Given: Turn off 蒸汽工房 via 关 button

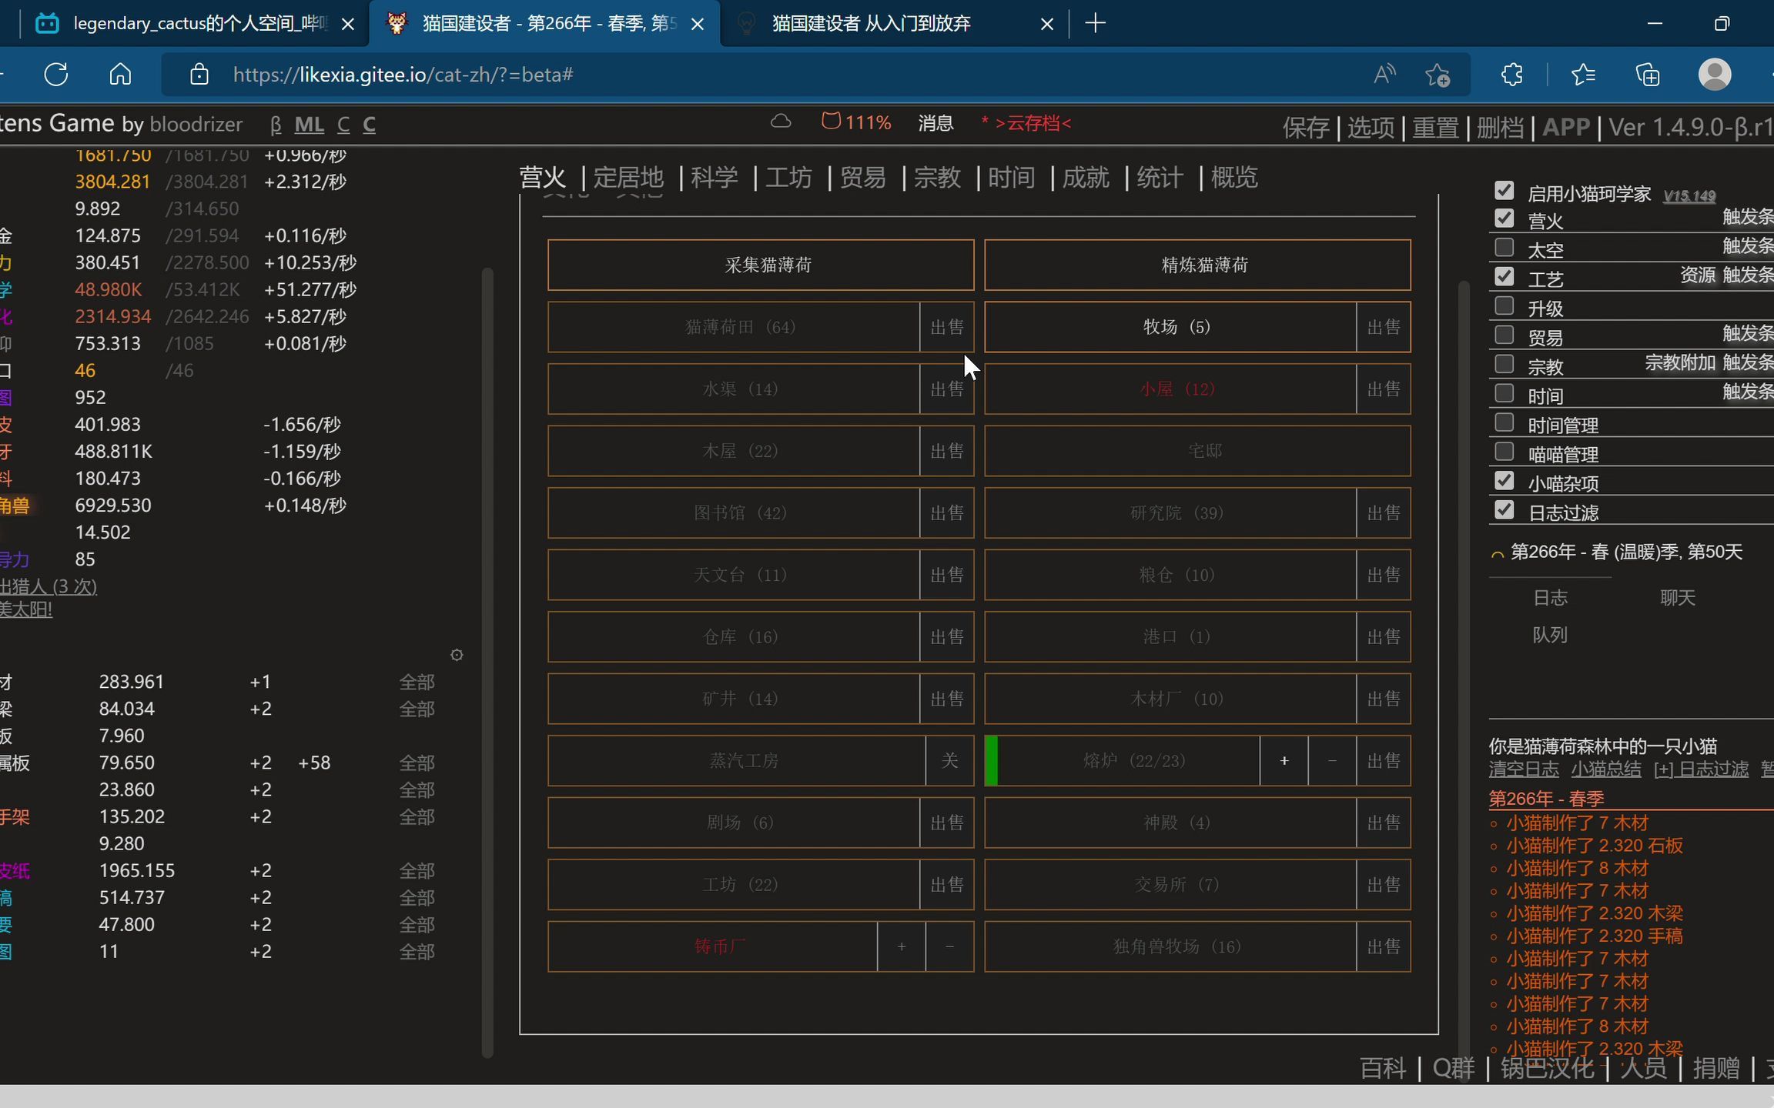Looking at the screenshot, I should 949,760.
